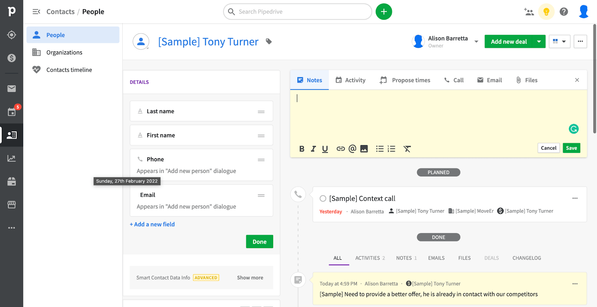Viewport: 597px width, 307px height.
Task: Filter history by ACTIVITIES
Action: (370, 258)
